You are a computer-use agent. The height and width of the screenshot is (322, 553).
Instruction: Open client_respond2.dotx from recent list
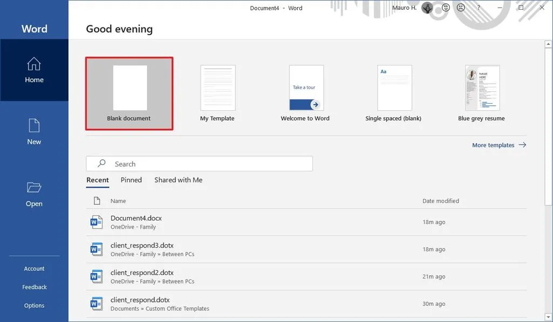point(306,277)
